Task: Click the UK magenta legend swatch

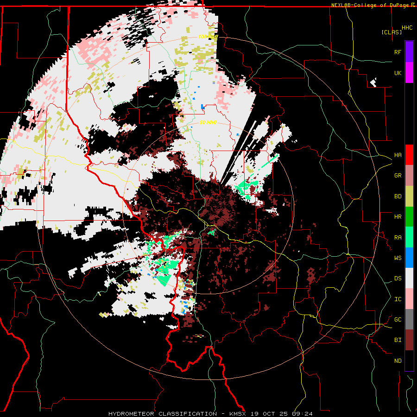Action: [409, 73]
